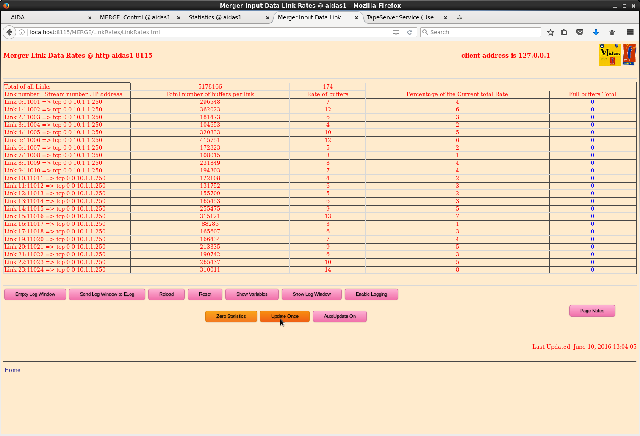Click in the address bar URL field

pyautogui.click(x=208, y=32)
